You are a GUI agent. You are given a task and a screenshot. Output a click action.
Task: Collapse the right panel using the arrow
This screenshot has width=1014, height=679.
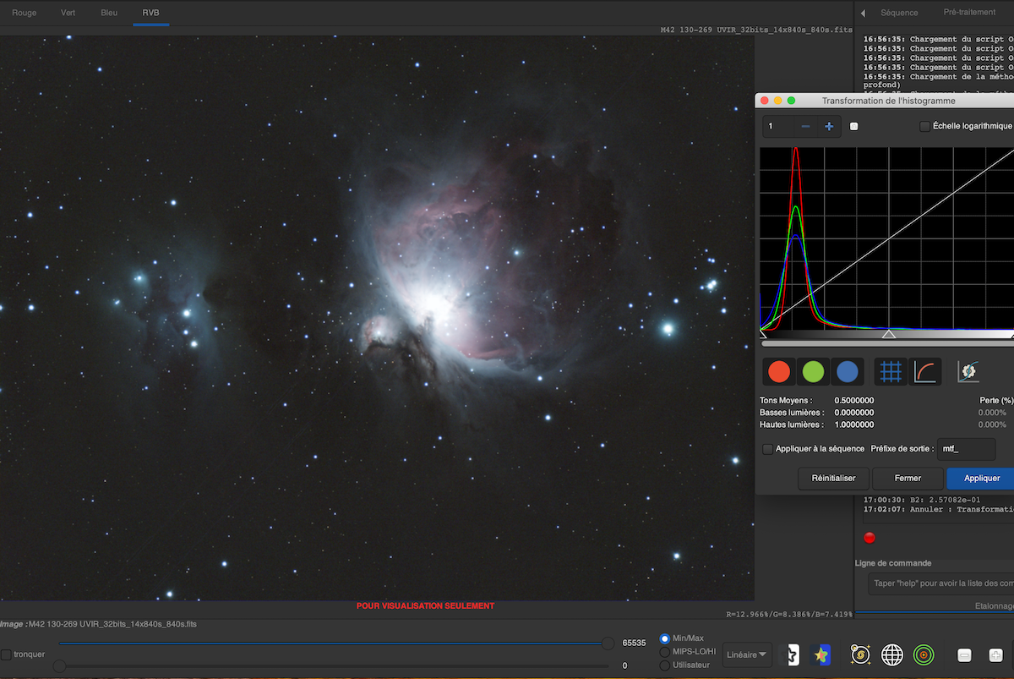(x=863, y=14)
